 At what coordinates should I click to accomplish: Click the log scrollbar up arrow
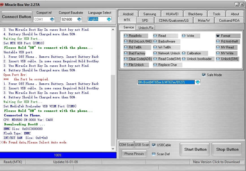pyautogui.click(x=113, y=30)
